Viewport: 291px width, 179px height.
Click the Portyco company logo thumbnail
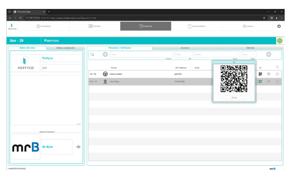point(25,63)
